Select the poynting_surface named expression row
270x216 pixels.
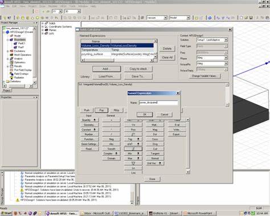coord(117,54)
